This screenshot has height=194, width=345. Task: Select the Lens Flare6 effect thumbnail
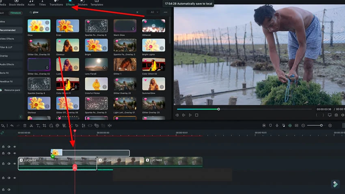96,65
